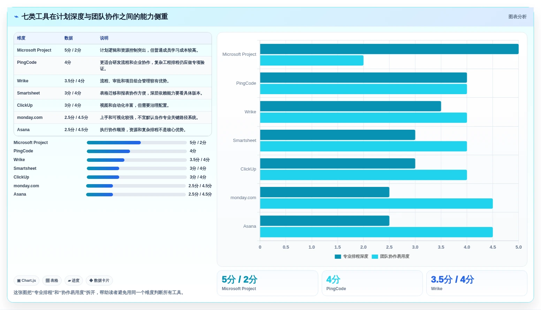Click the monday.com table row name
The width and height of the screenshot is (541, 310).
[30, 118]
